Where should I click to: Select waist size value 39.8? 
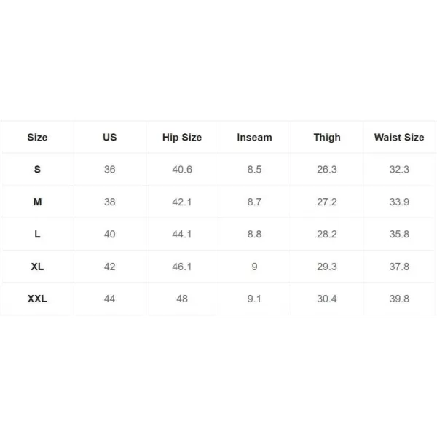[399, 299]
